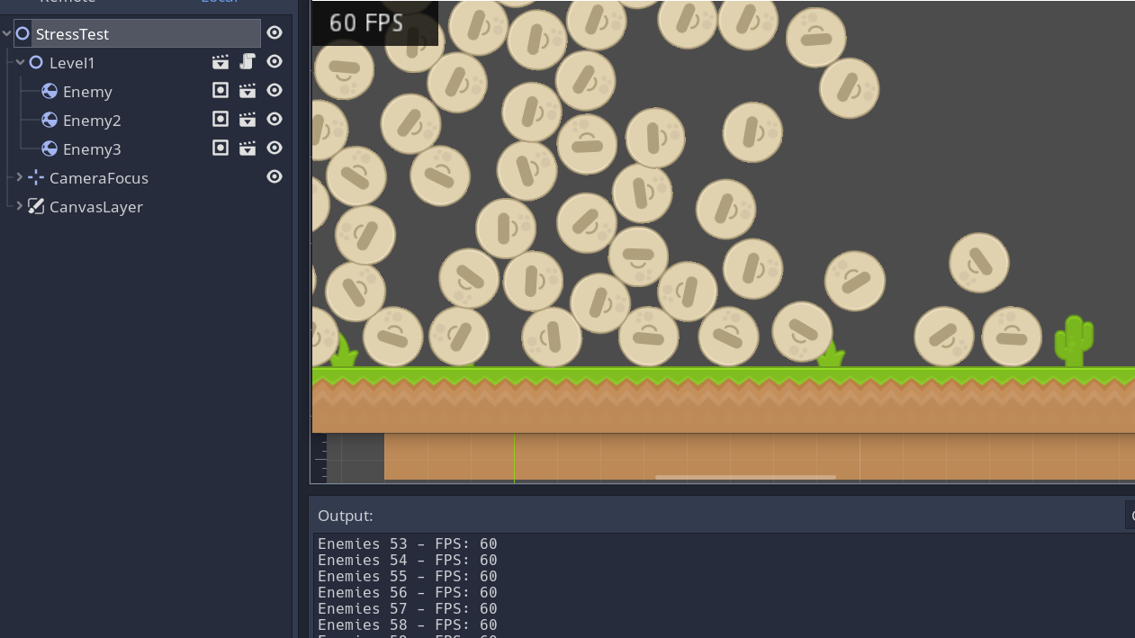
Task: Hide the Enemy node
Action: coord(275,91)
